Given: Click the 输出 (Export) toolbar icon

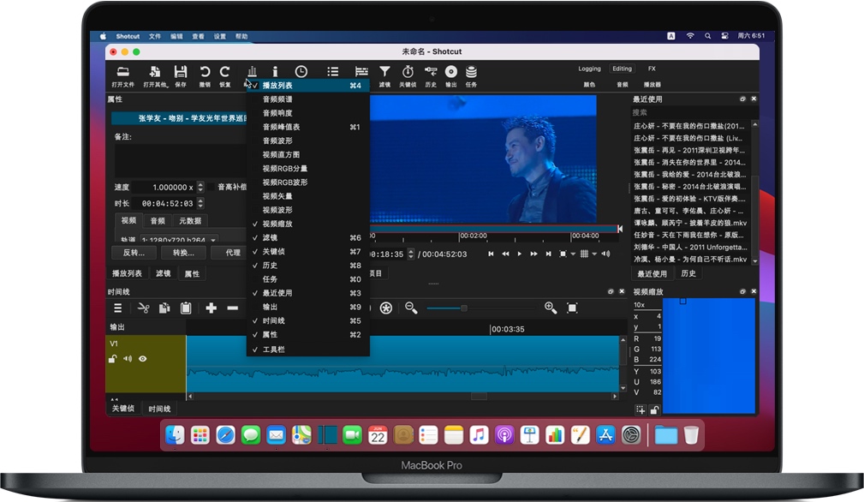Looking at the screenshot, I should tap(450, 72).
